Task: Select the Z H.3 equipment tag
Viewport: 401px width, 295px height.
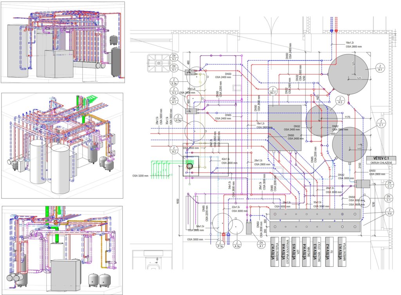Action: (x=340, y=101)
